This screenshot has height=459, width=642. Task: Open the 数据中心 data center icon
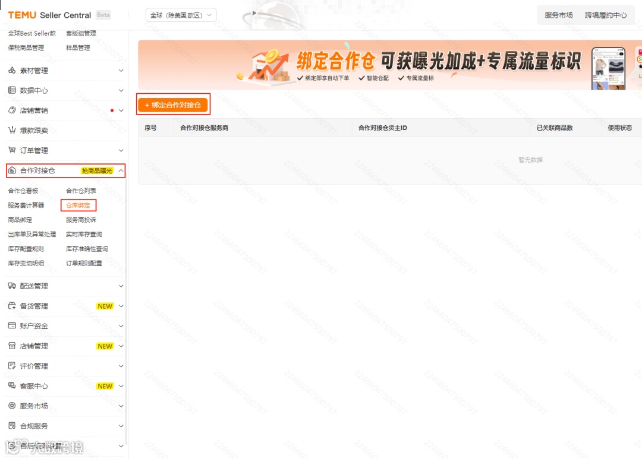click(11, 90)
